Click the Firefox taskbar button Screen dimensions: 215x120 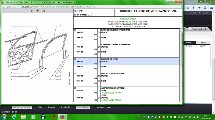(62, 117)
